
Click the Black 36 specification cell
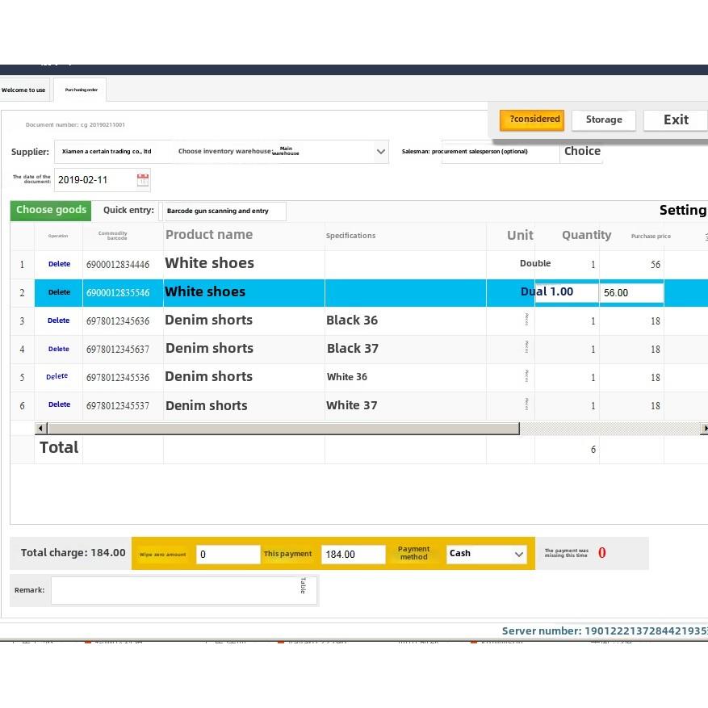click(x=352, y=320)
